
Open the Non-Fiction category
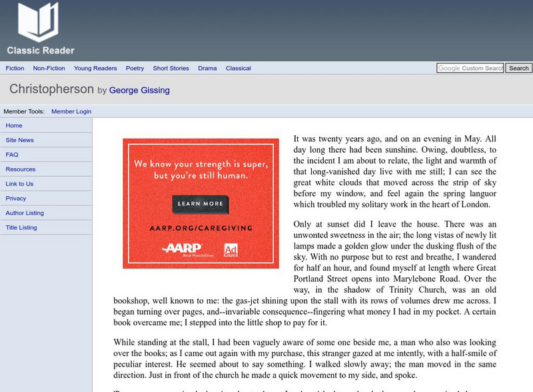coord(49,68)
